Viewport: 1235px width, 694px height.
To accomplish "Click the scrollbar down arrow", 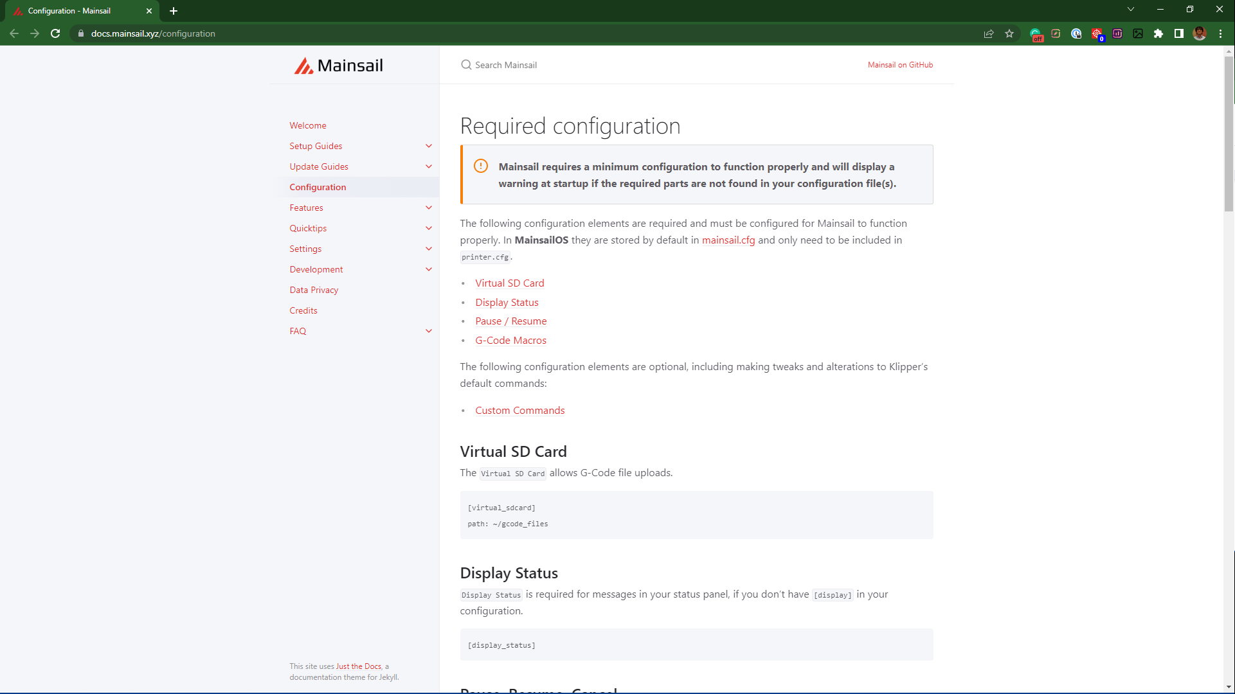I will [x=1229, y=687].
